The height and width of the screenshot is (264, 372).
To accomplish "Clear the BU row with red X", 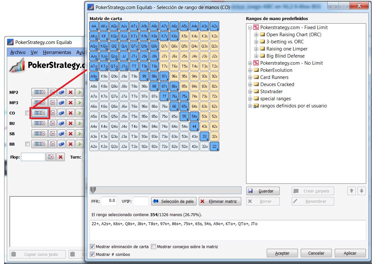I will 71,123.
